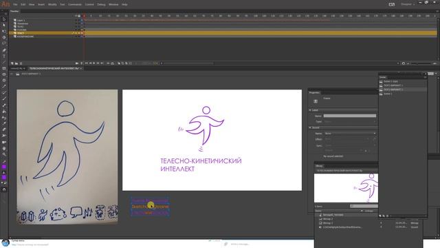Open the label Type dropdown
440x248 pixels.
coord(350,122)
